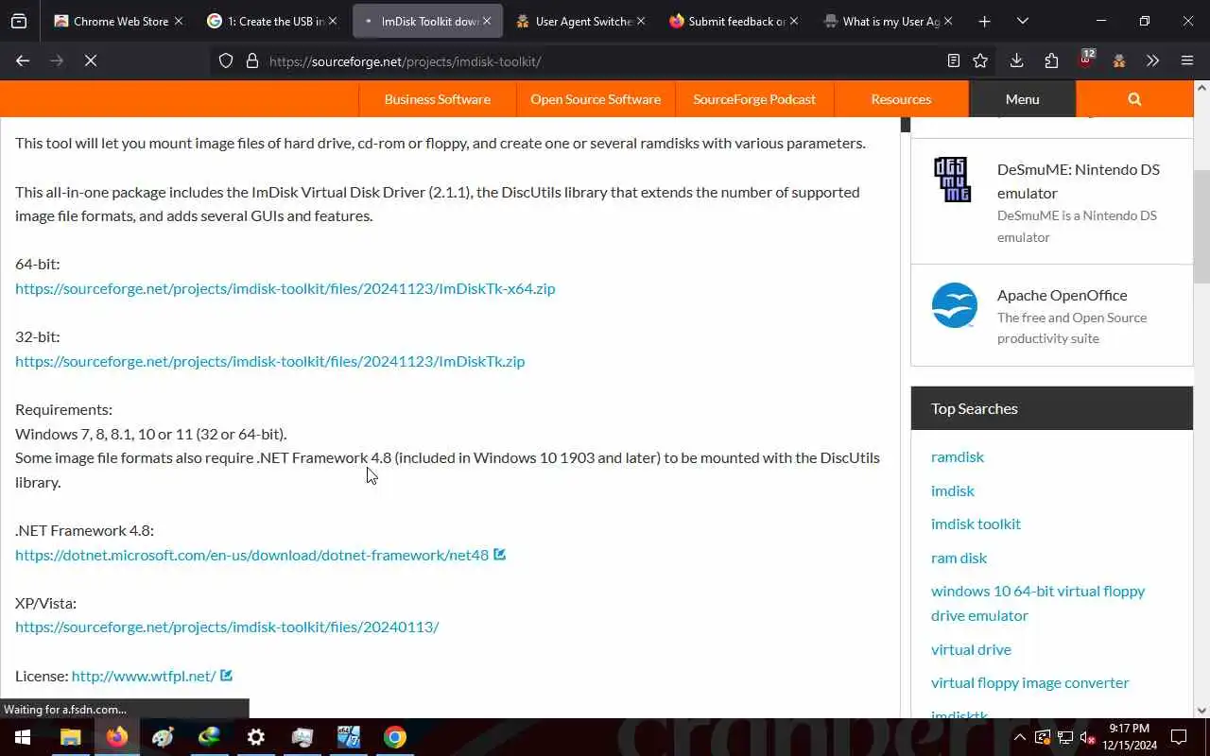Screen dimensions: 1210x756
Task: Select windows 10 64-bit virtual floppy search
Action: (1038, 603)
